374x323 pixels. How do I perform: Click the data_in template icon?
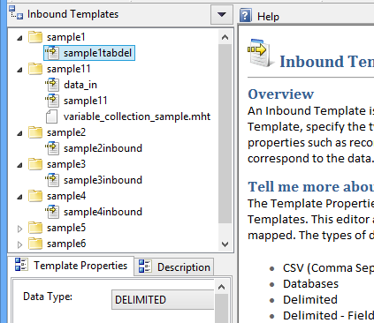[52, 85]
